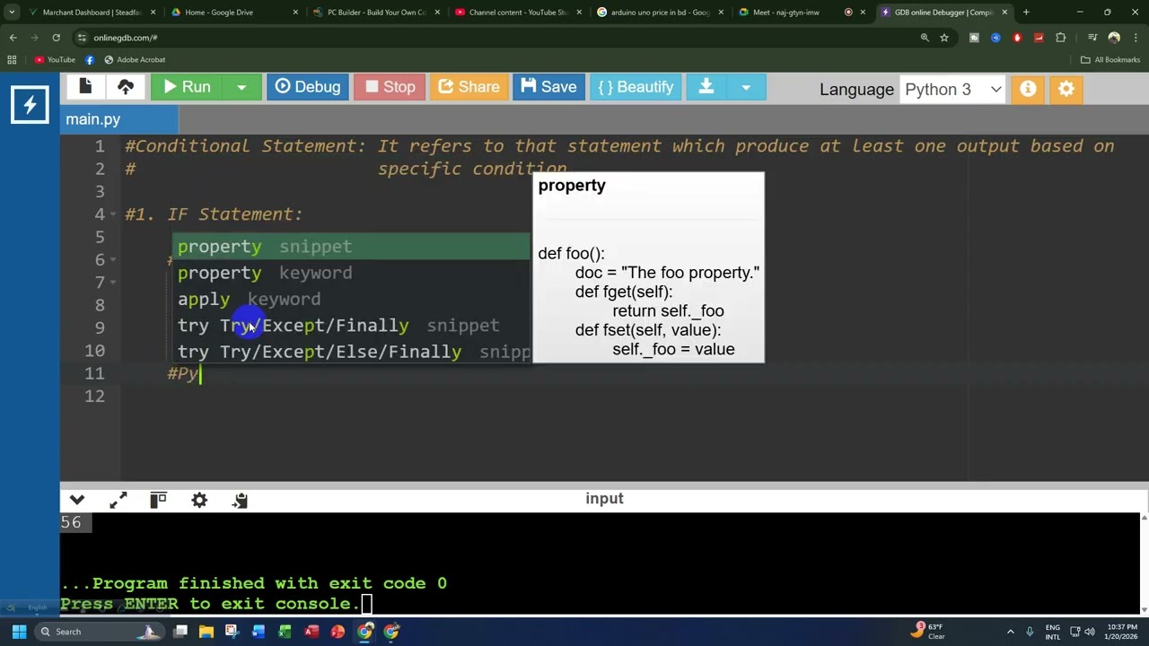
Task: Collapse the code fold at line 6
Action: coord(112,260)
